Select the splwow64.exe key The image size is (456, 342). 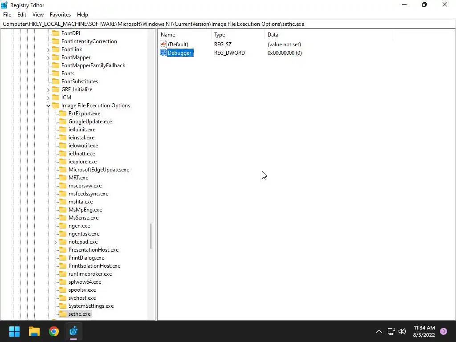(85, 282)
